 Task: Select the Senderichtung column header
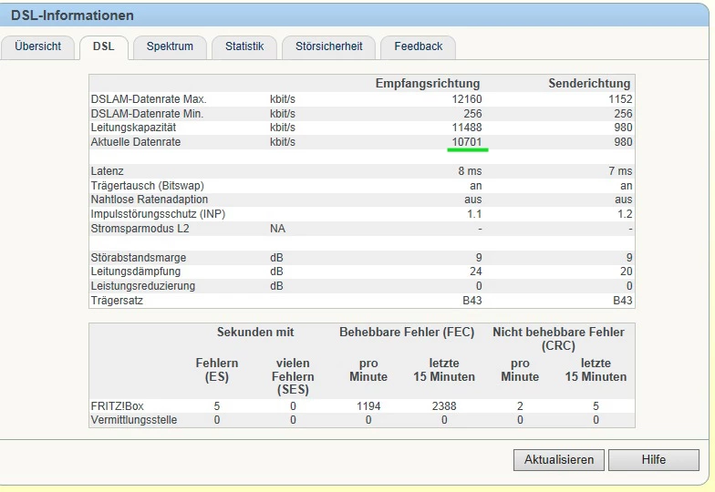[589, 84]
